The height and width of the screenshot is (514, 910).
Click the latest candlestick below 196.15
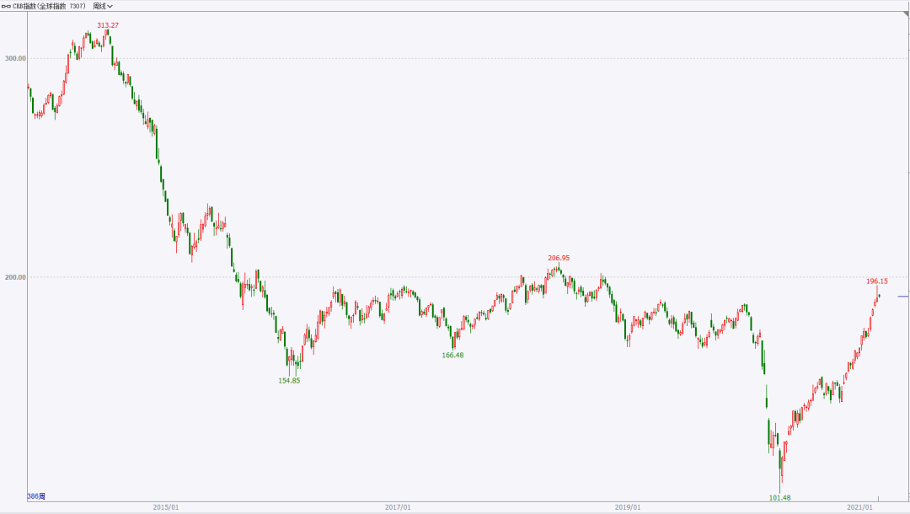[x=878, y=295]
